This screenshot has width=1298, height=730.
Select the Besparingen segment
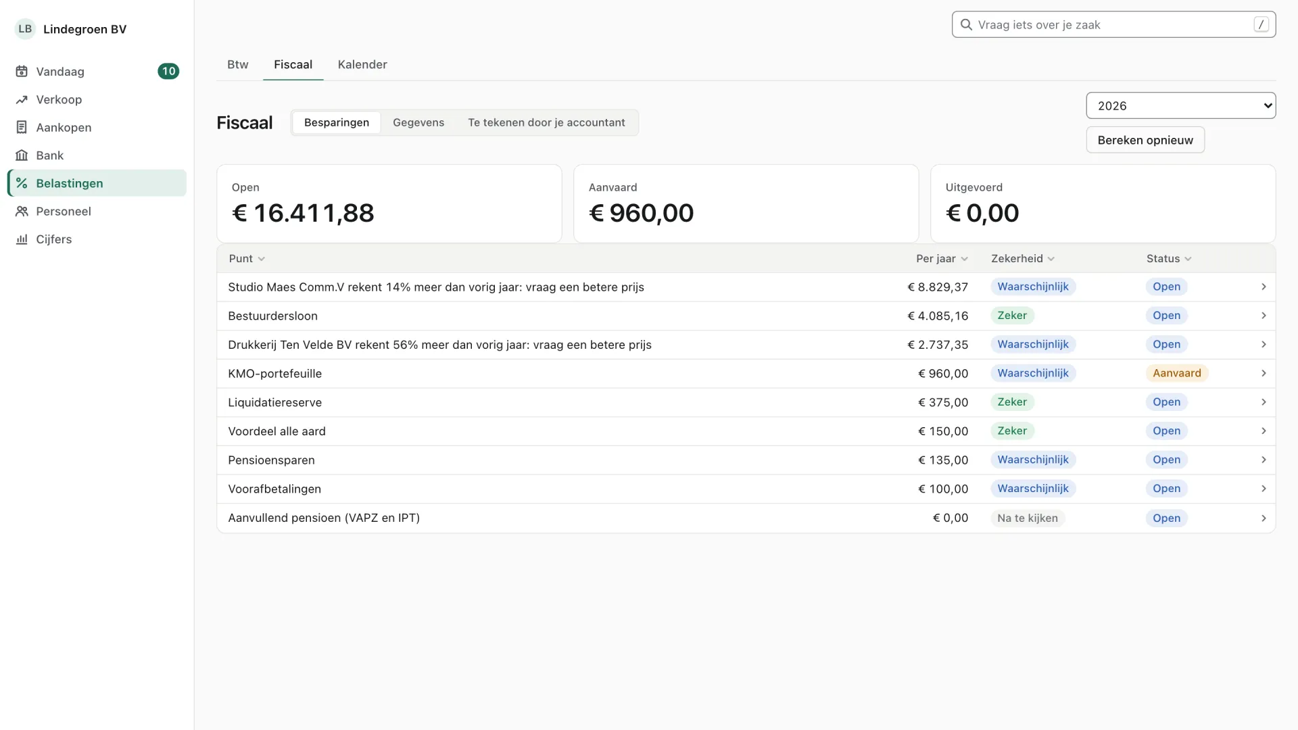click(337, 122)
